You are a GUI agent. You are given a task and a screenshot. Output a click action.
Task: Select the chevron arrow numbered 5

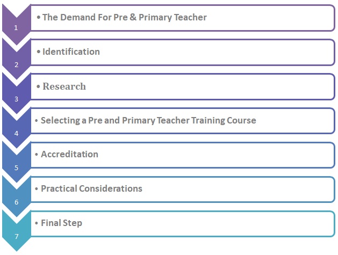(x=16, y=162)
